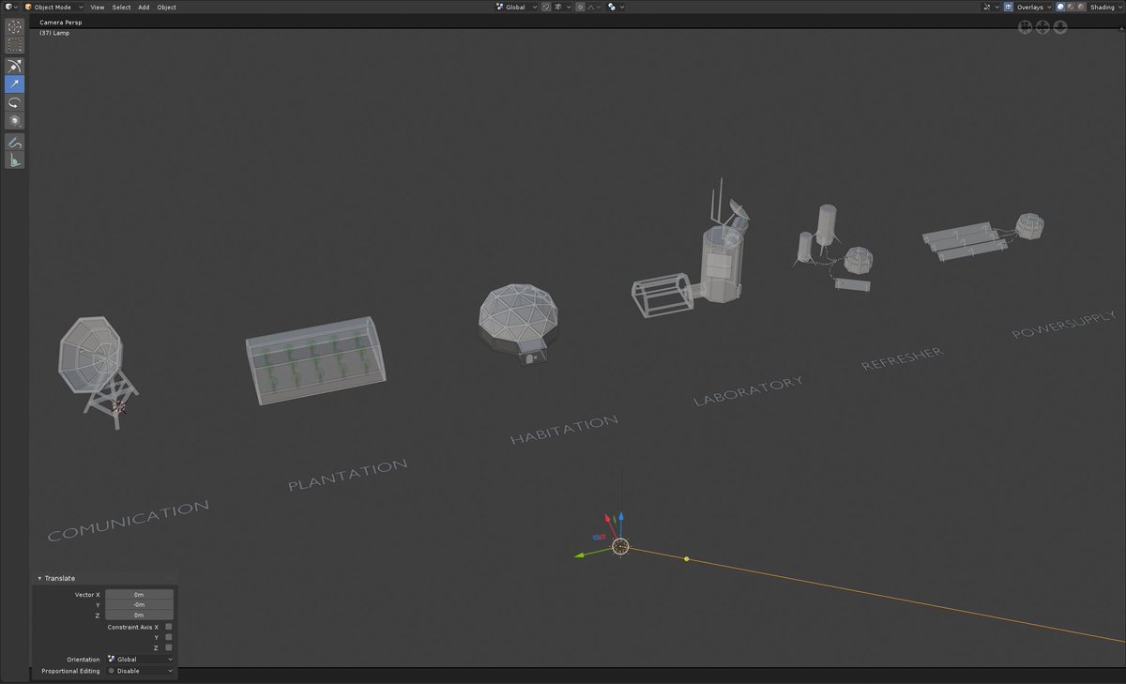Toggle viewport overlays icon
Screen dimensions: 1126x684
point(1010,7)
